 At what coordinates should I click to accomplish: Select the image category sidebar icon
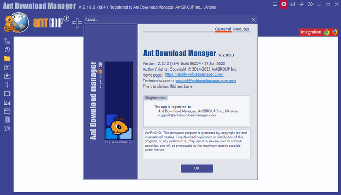pos(7,103)
